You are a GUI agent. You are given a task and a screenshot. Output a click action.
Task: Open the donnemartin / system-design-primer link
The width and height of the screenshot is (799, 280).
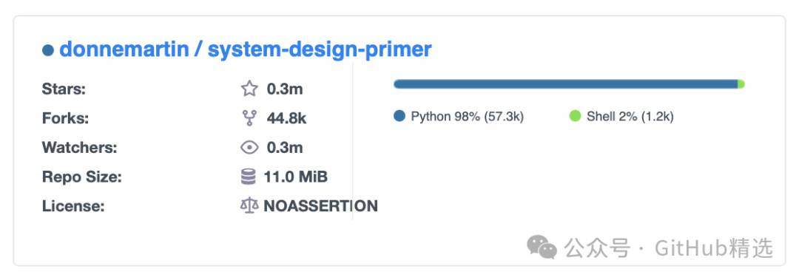pyautogui.click(x=246, y=49)
